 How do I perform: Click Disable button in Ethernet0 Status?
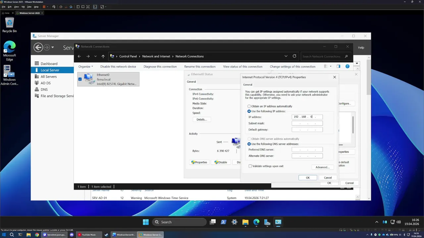pos(221,162)
